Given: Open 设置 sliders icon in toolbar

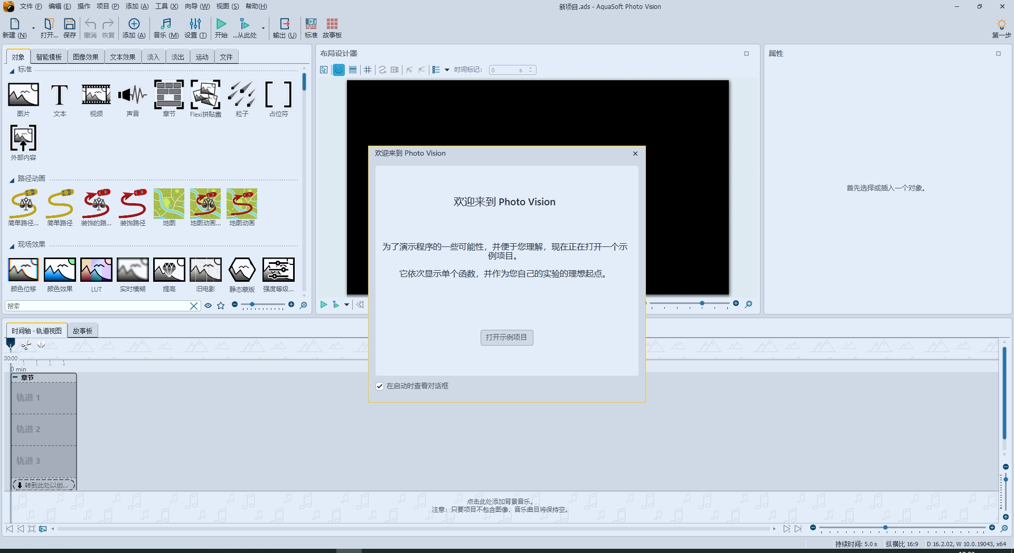Looking at the screenshot, I should (195, 24).
